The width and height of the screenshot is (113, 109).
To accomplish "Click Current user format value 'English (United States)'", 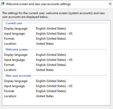I will pos(51,39).
